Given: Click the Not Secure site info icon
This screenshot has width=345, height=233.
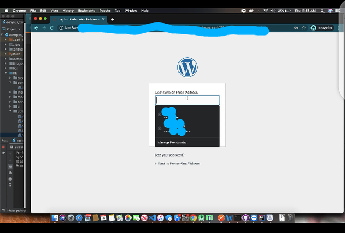Looking at the screenshot, I should coord(61,28).
